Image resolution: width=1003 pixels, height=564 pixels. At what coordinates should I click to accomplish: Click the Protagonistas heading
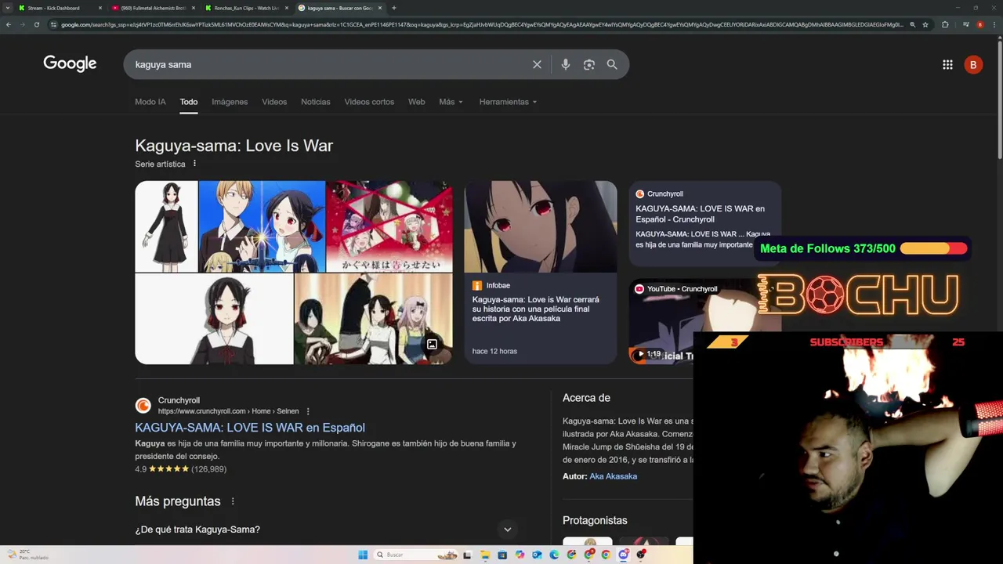(595, 520)
